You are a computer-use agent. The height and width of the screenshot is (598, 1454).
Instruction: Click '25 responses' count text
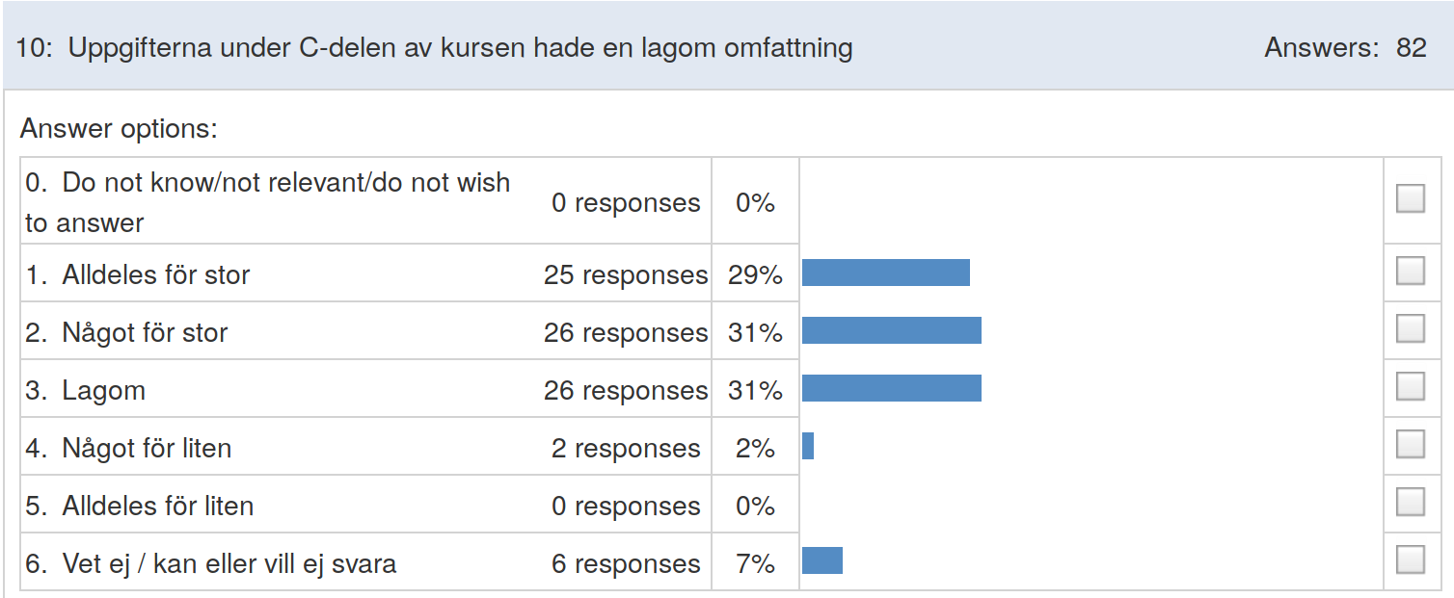coord(626,275)
